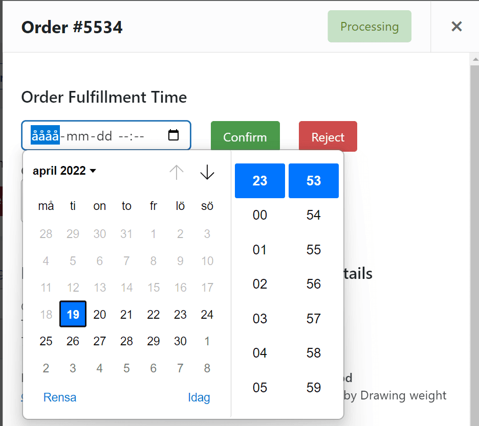479x426 pixels.
Task: Choose April 30 in the calendar
Action: [x=180, y=341]
